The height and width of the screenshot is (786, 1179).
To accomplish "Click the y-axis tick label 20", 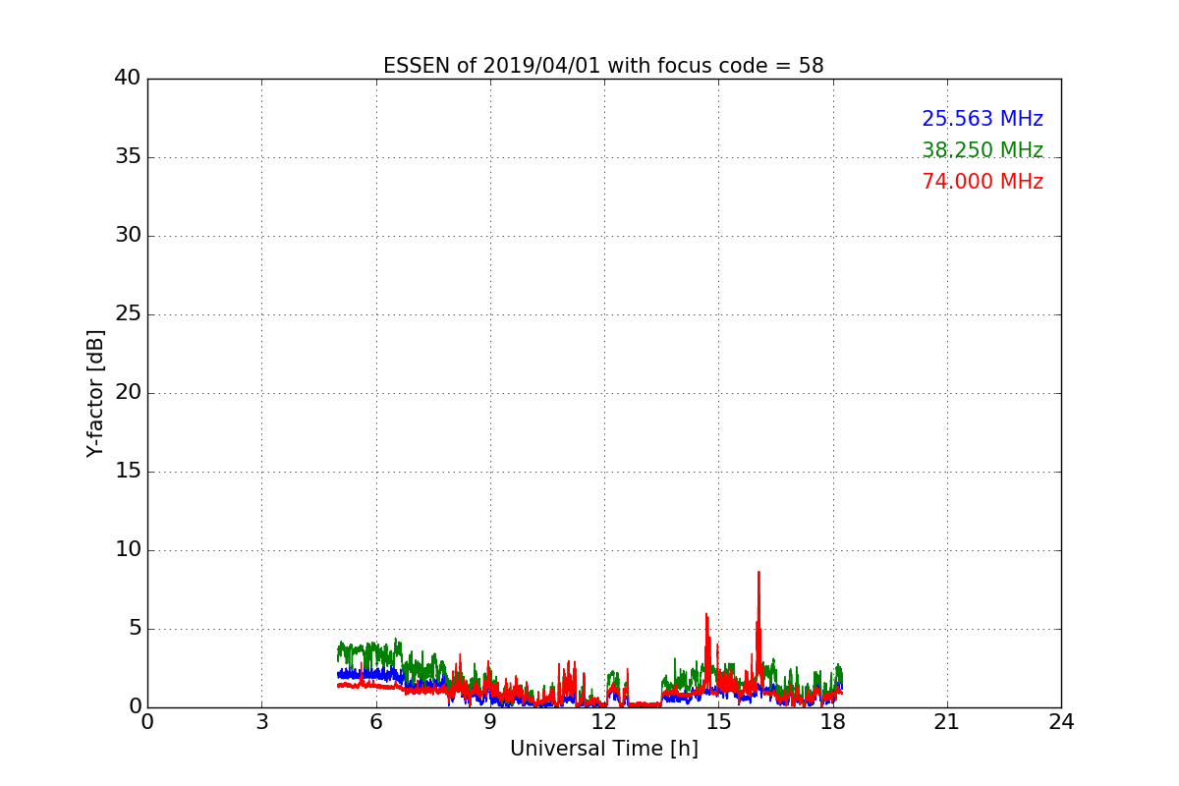I will coord(128,393).
